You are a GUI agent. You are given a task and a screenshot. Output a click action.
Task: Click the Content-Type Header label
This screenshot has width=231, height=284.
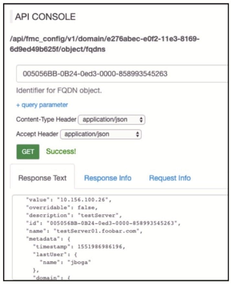(46, 119)
